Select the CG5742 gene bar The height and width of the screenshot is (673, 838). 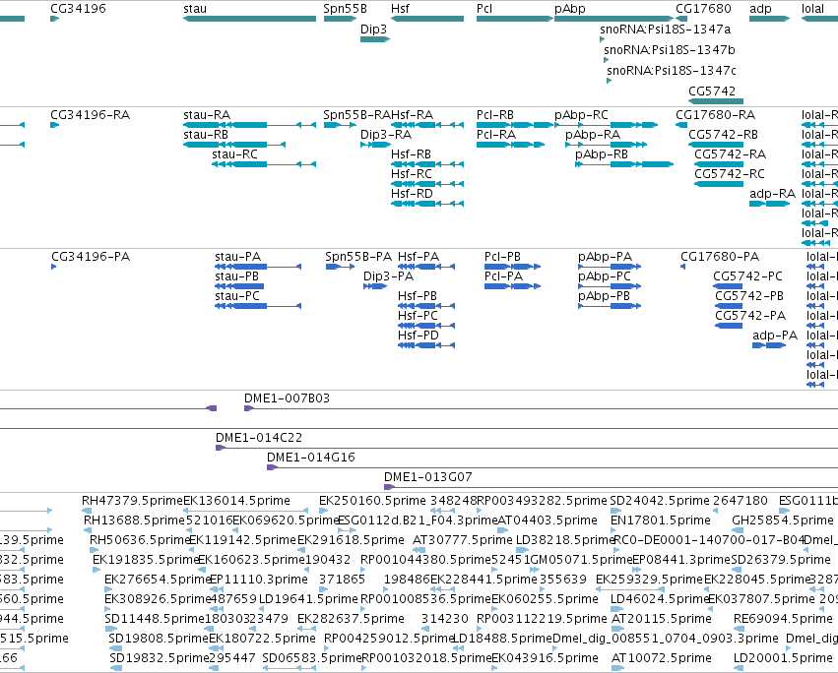point(716,101)
